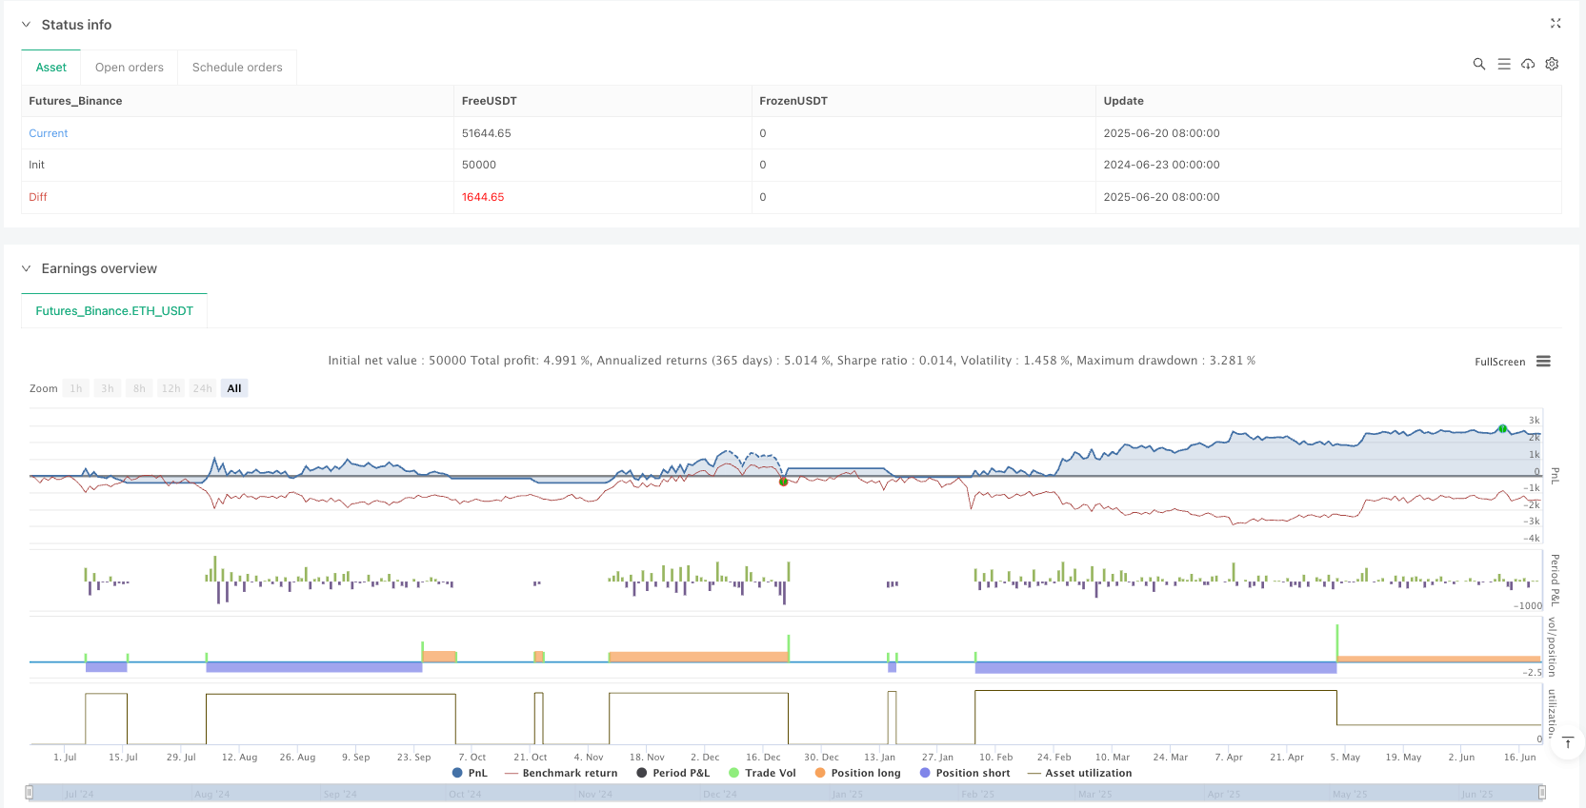The width and height of the screenshot is (1586, 808).
Task: Collapse the Earnings overview section
Action: pos(26,268)
